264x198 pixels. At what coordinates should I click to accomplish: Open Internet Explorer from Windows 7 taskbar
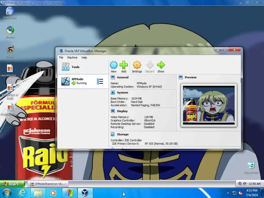22,193
